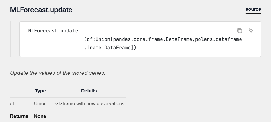The height and width of the screenshot is (122, 271).
Task: Click polars.dataframe in the code signature
Action: (218, 39)
